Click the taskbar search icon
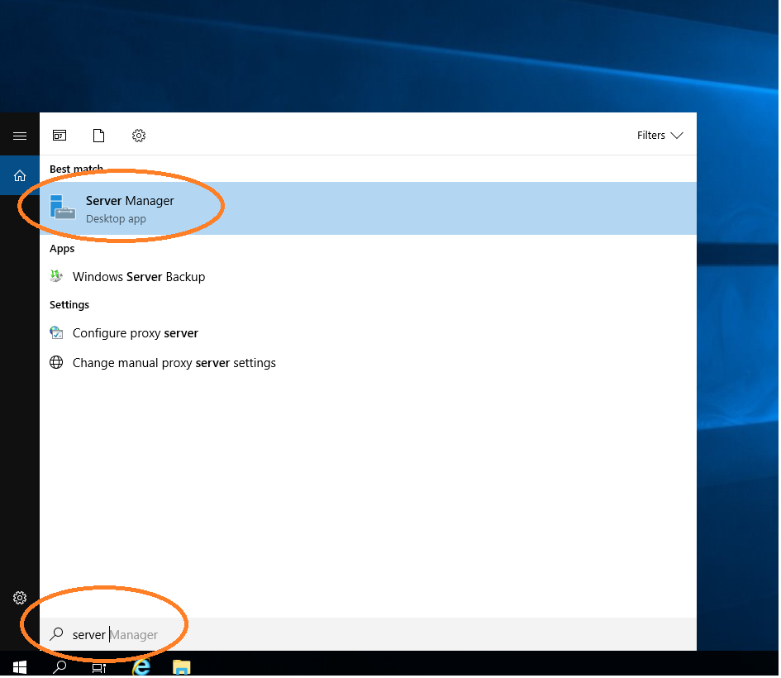 coord(60,666)
